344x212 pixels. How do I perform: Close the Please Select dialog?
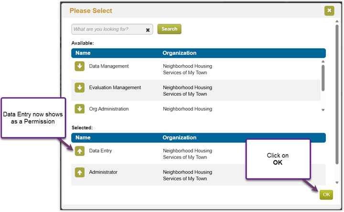(329, 11)
